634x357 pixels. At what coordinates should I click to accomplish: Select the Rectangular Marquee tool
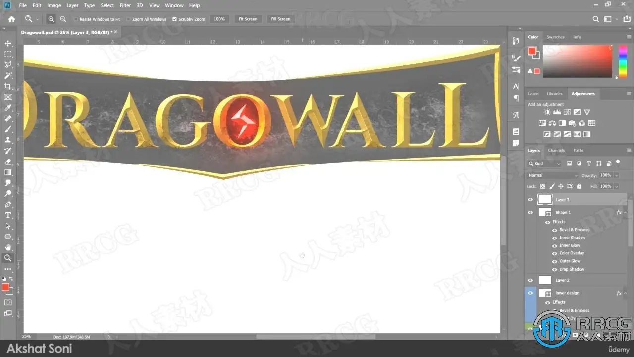coord(8,54)
